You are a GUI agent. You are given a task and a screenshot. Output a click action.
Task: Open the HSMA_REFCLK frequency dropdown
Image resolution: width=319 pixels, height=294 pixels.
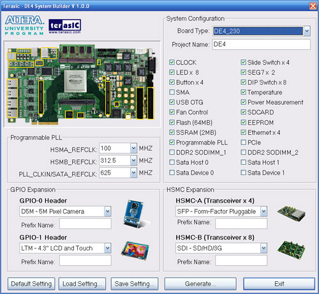(x=133, y=148)
